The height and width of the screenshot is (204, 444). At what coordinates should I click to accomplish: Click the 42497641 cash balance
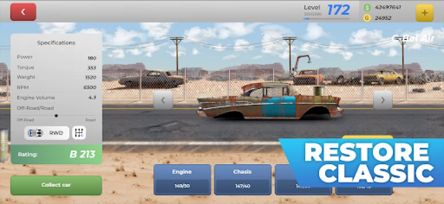click(388, 7)
